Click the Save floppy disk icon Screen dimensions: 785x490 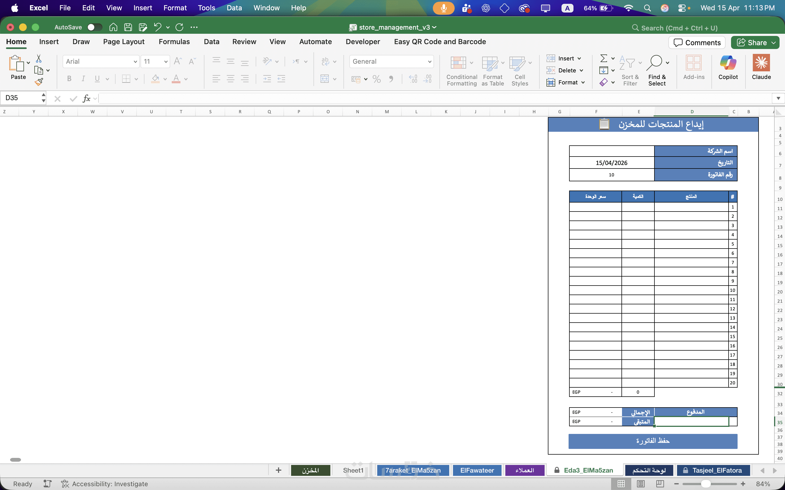pos(128,27)
